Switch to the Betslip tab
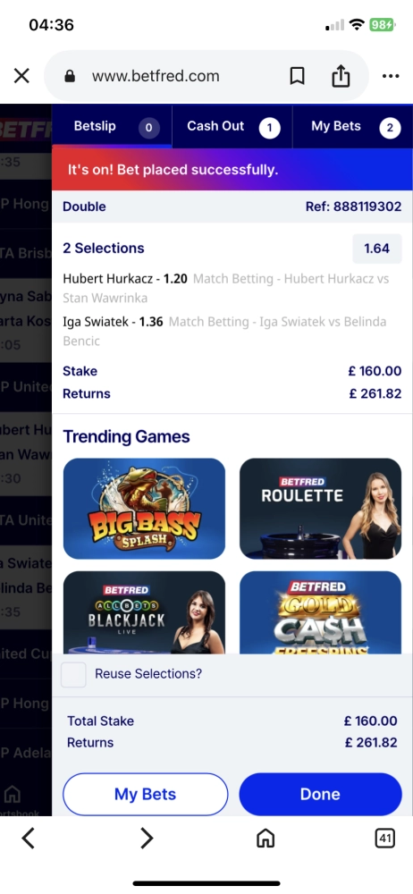 [x=112, y=127]
